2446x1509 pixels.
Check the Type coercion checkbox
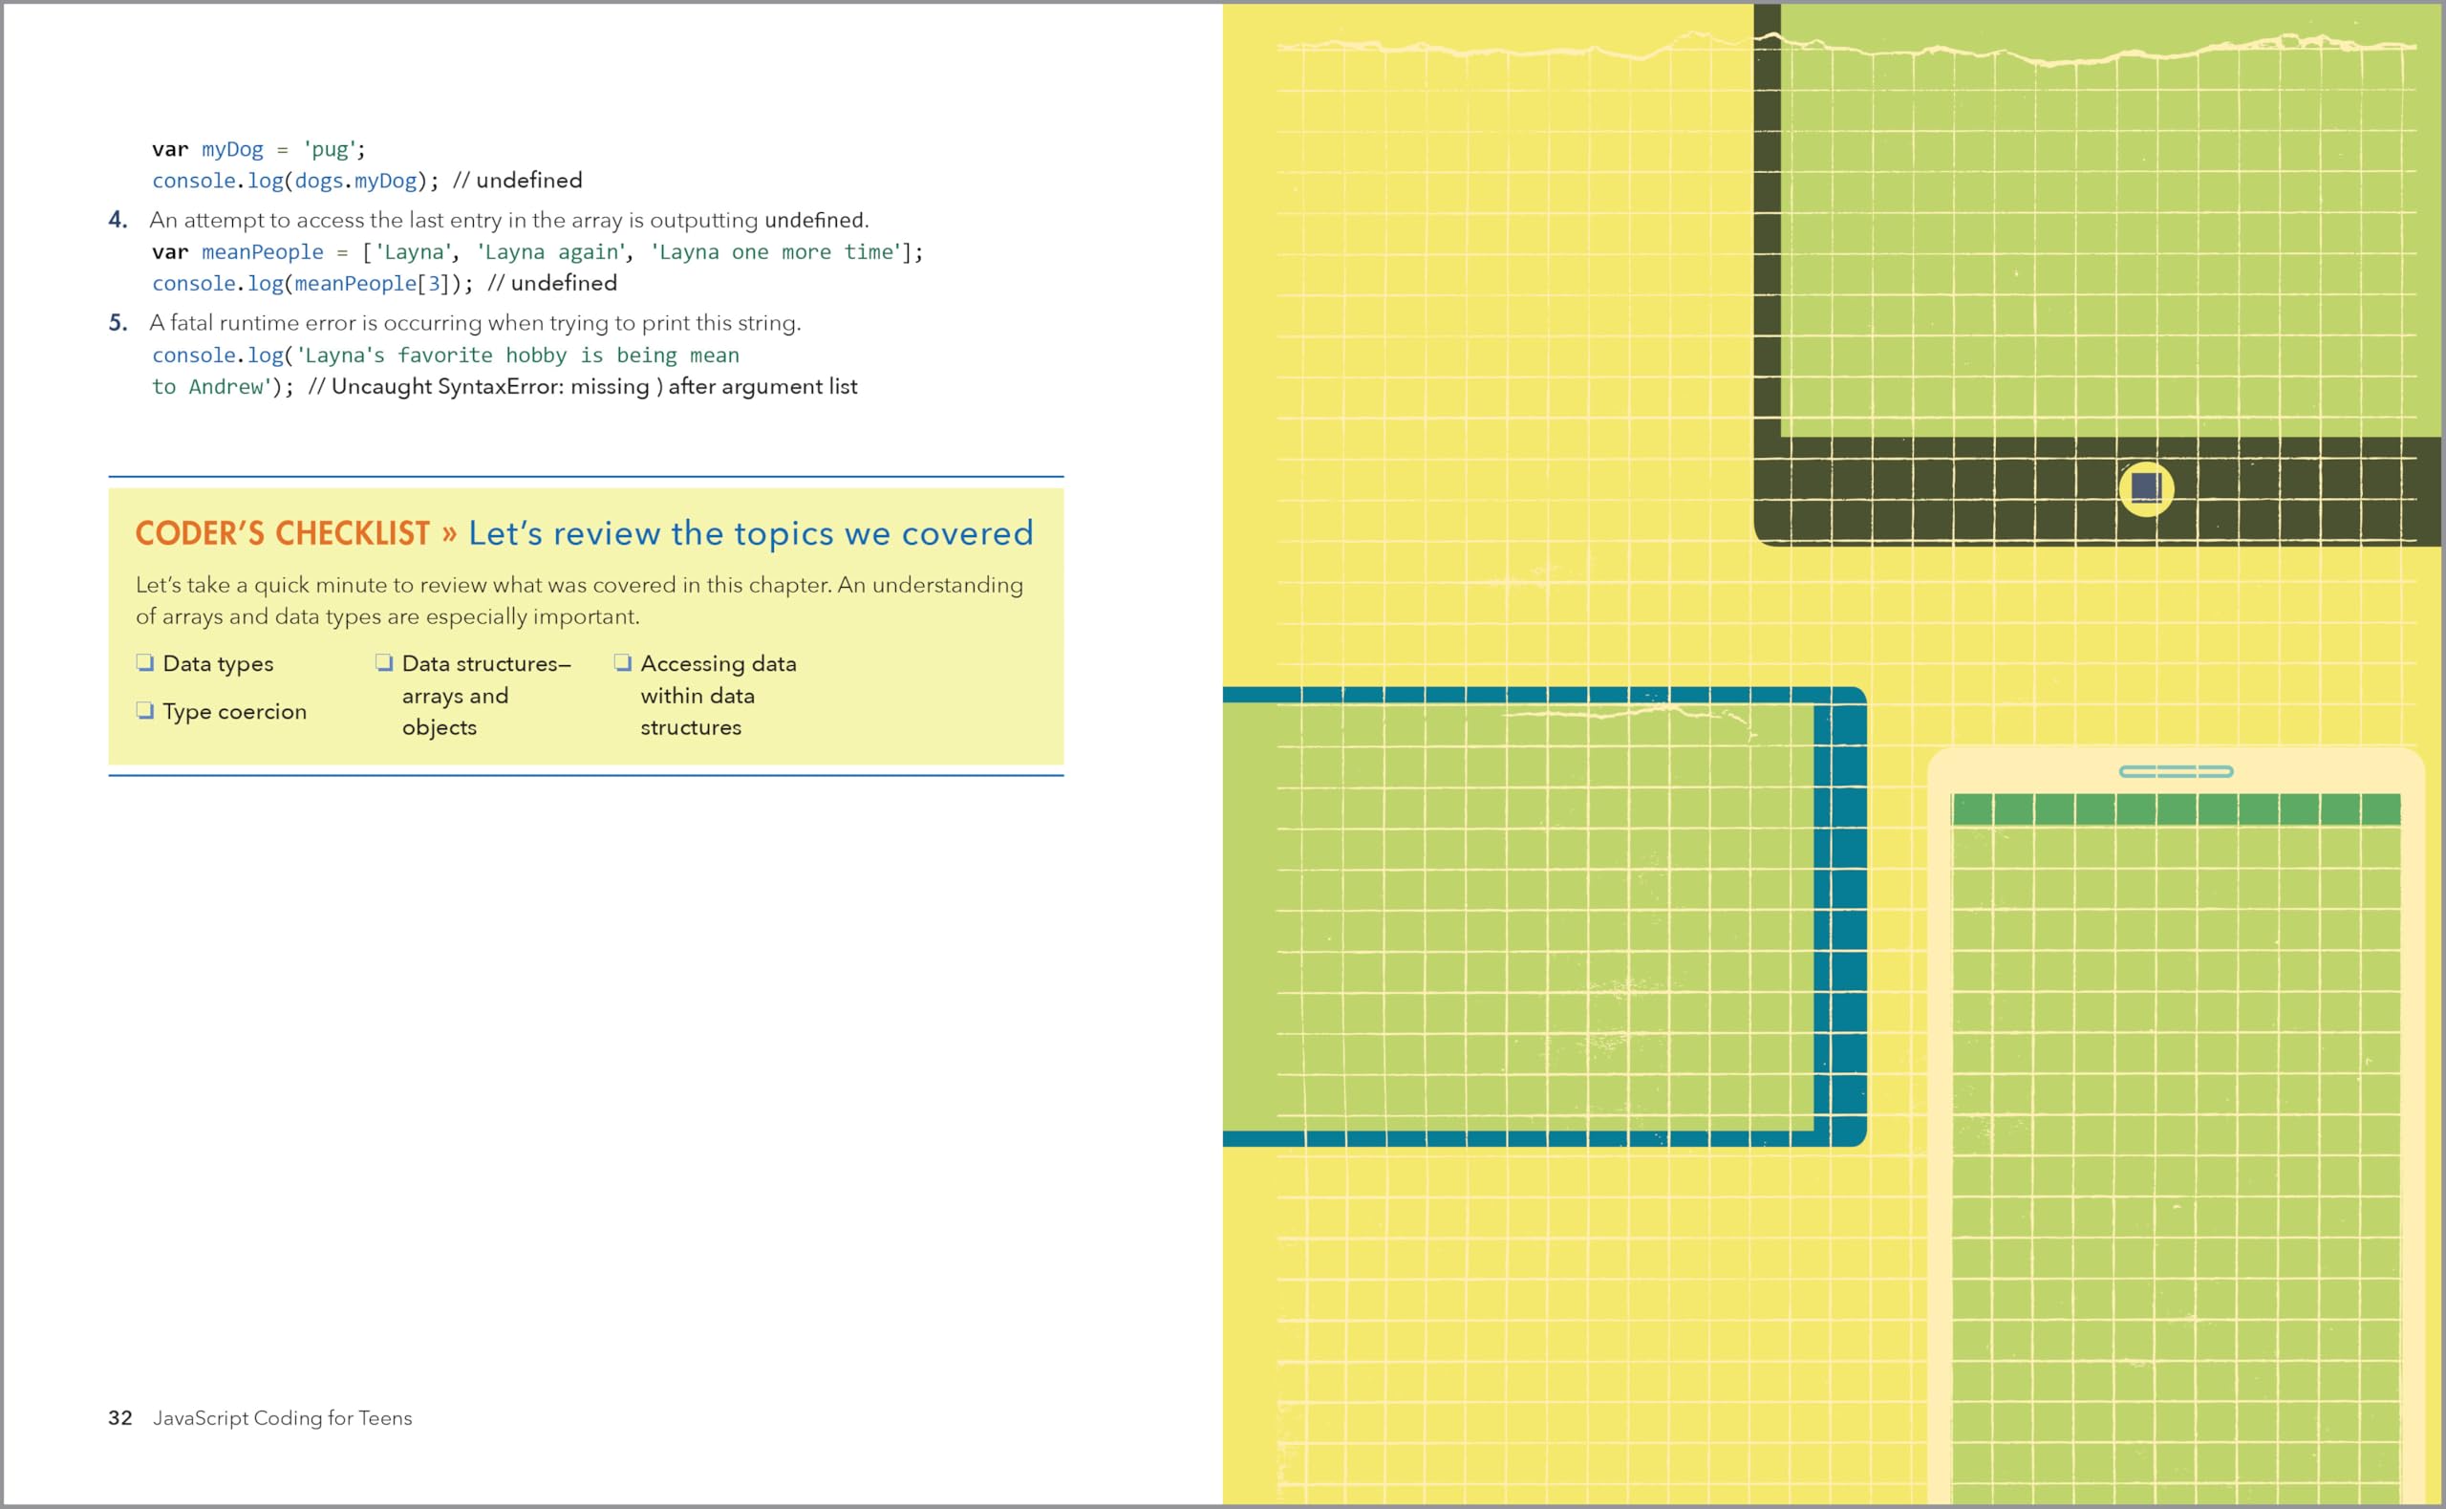pos(144,711)
